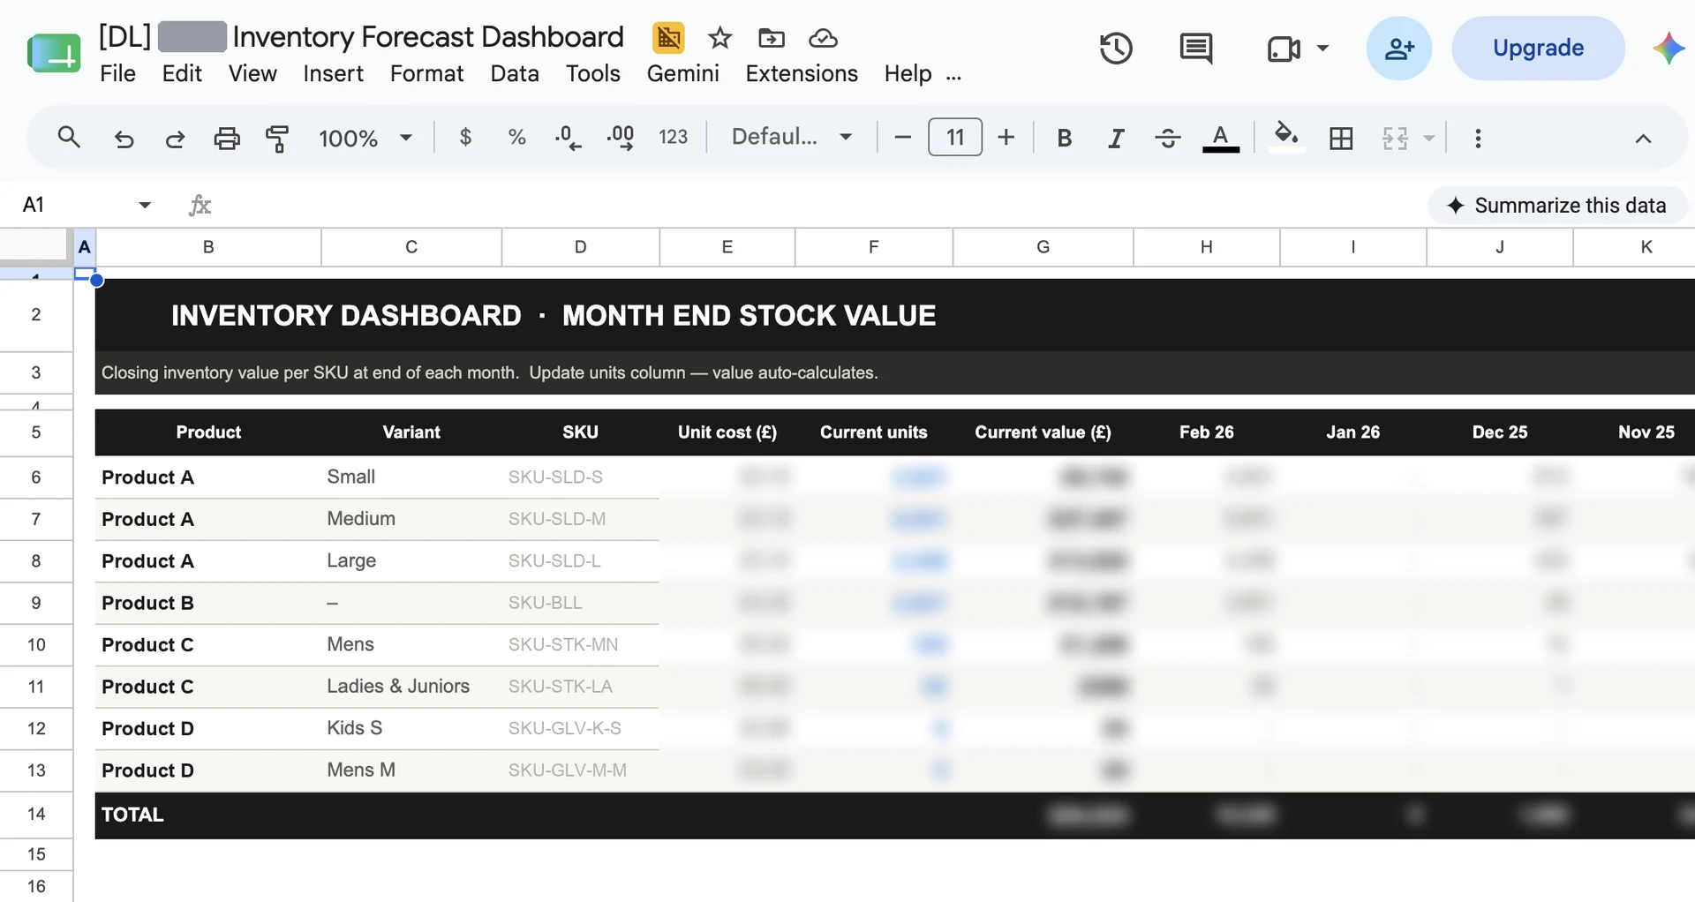Select column G header
Screen dimensions: 1695x902
coord(1043,247)
